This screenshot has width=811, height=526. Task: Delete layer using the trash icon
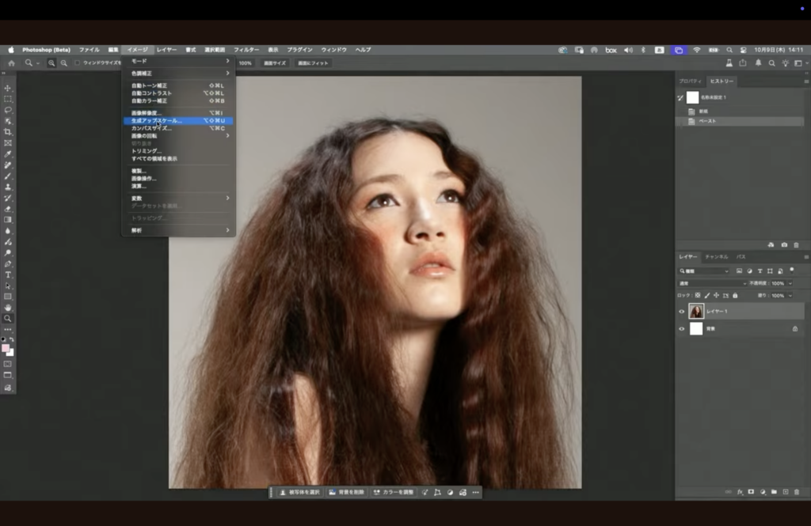coord(796,491)
